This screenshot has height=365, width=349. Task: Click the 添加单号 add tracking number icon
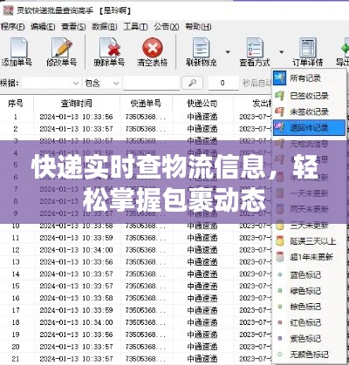(x=18, y=48)
